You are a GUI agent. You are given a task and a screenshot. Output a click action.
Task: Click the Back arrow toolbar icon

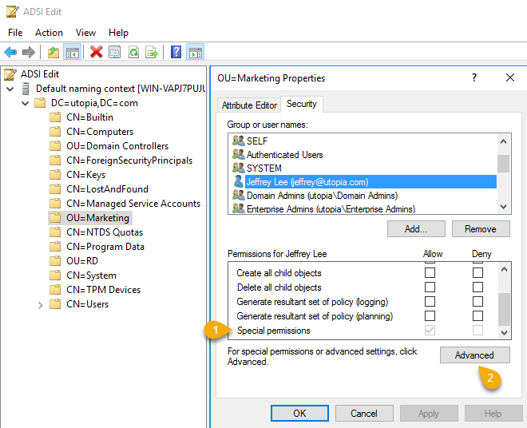pyautogui.click(x=10, y=52)
